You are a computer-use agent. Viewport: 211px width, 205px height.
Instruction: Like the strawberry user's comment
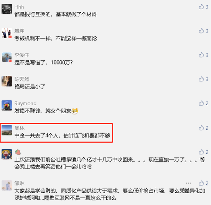click(201, 152)
